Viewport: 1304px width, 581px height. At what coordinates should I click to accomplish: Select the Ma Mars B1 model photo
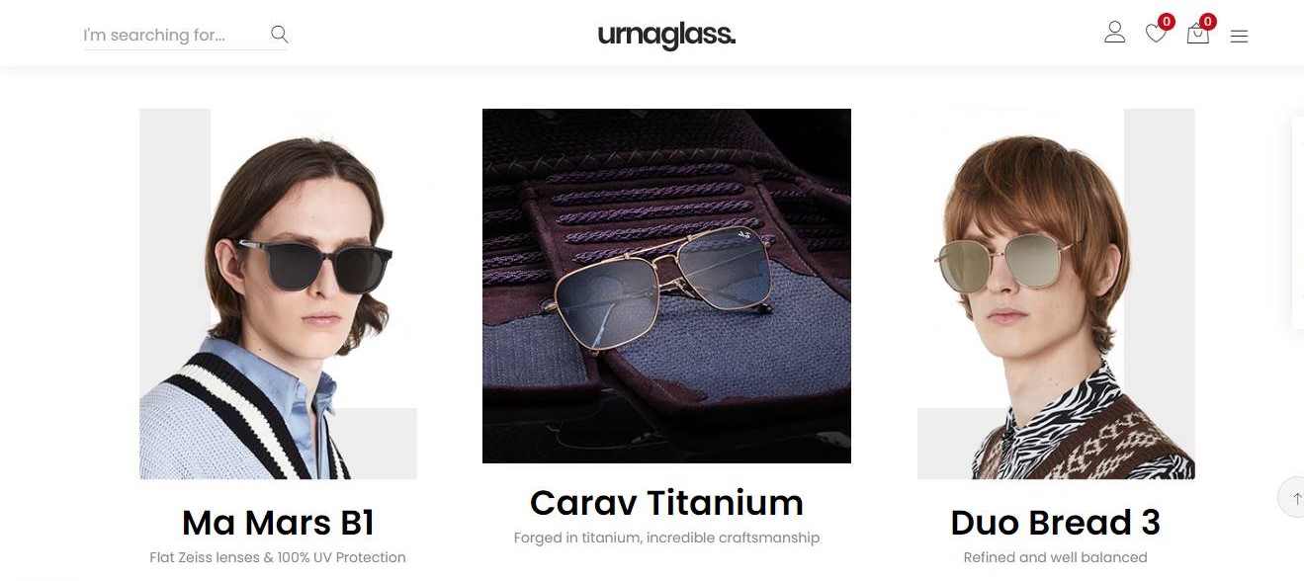tap(278, 293)
